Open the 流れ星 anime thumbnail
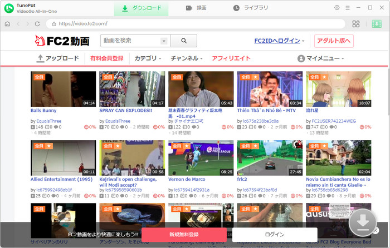The image size is (390, 248). 339,89
